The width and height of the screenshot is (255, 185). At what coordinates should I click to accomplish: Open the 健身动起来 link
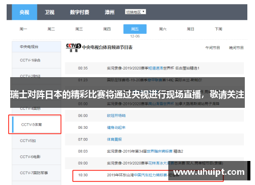click(116, 128)
